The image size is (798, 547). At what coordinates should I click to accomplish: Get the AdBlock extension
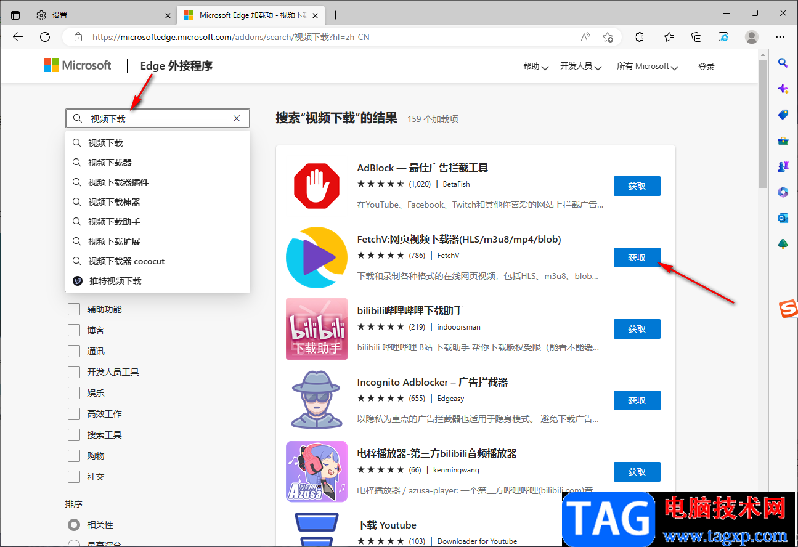click(x=637, y=186)
